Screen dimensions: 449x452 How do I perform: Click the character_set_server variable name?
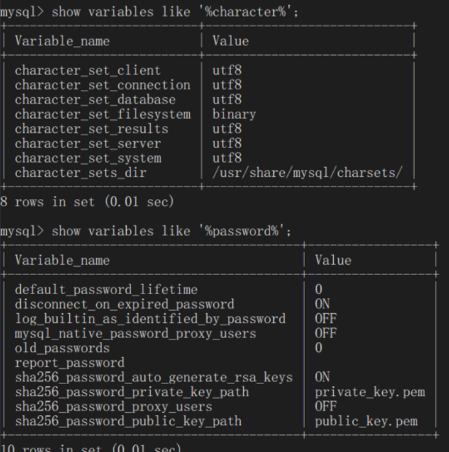(x=88, y=144)
